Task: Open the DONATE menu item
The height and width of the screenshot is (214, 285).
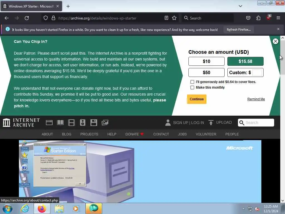Action: pyautogui.click(x=135, y=134)
